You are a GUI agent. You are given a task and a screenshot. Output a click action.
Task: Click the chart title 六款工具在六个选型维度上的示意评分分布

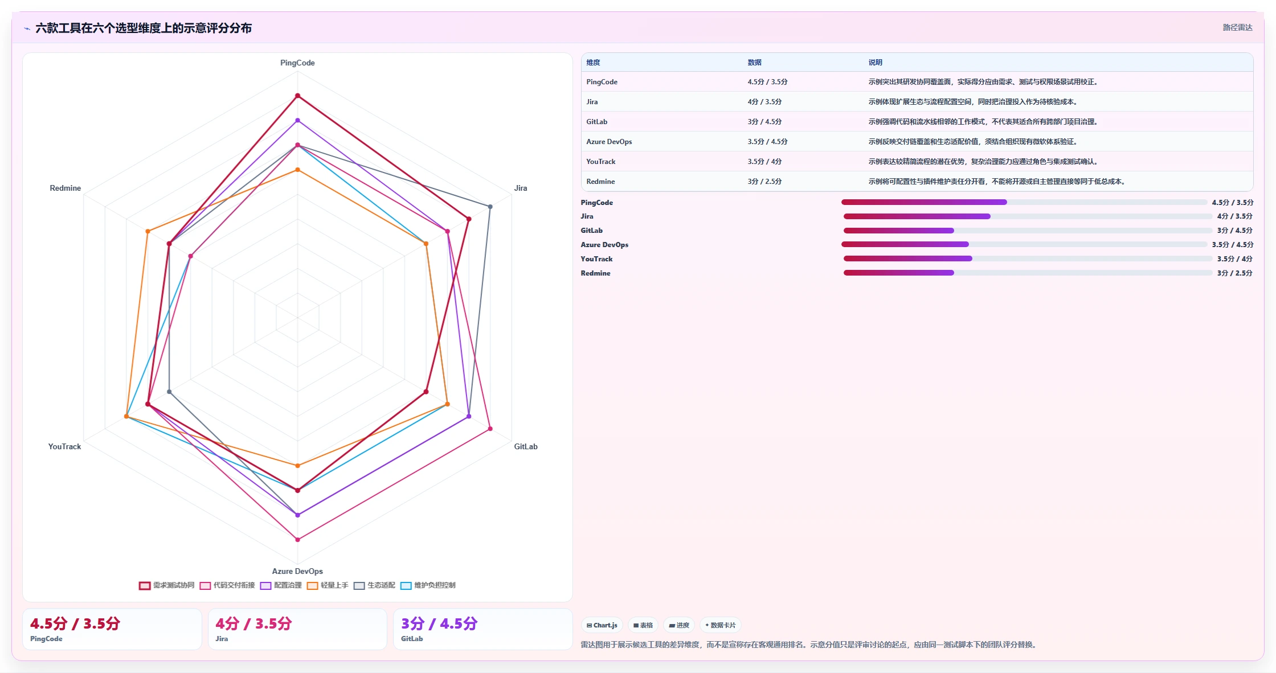144,28
